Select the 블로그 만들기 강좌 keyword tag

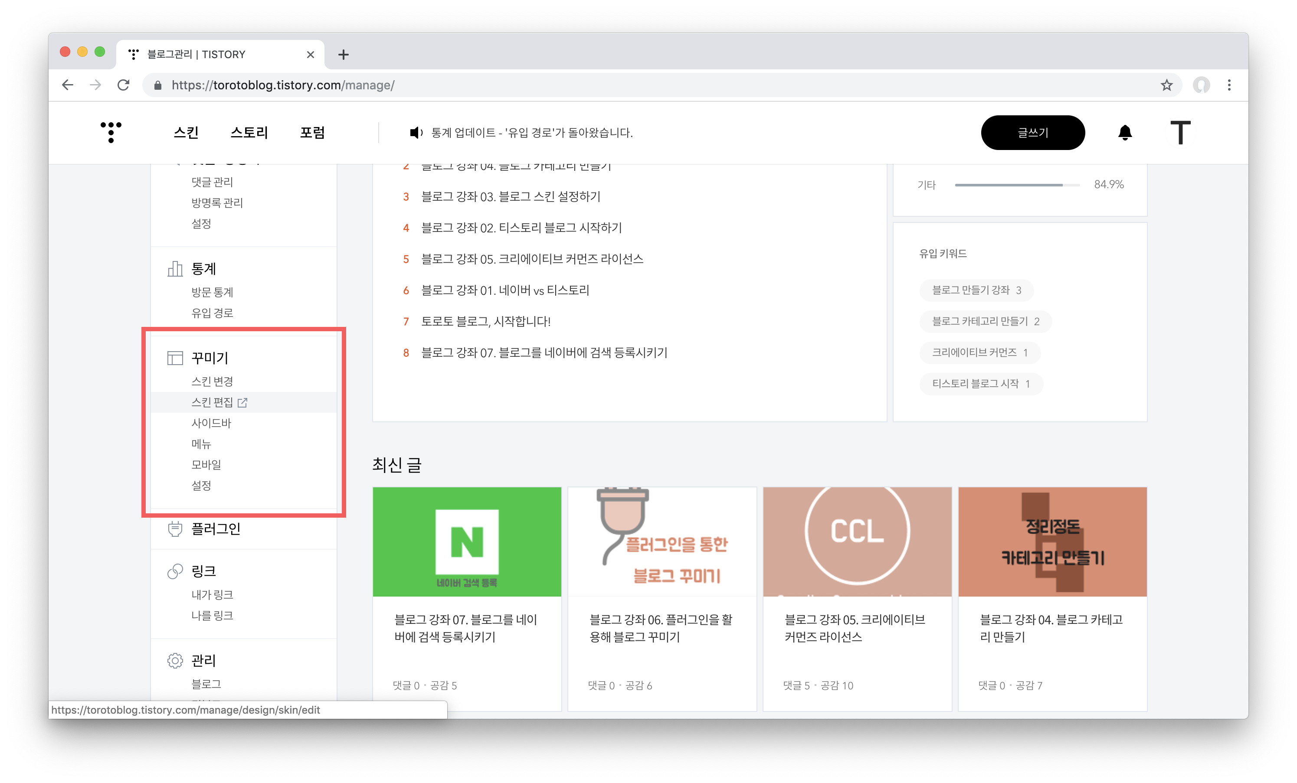pos(976,290)
